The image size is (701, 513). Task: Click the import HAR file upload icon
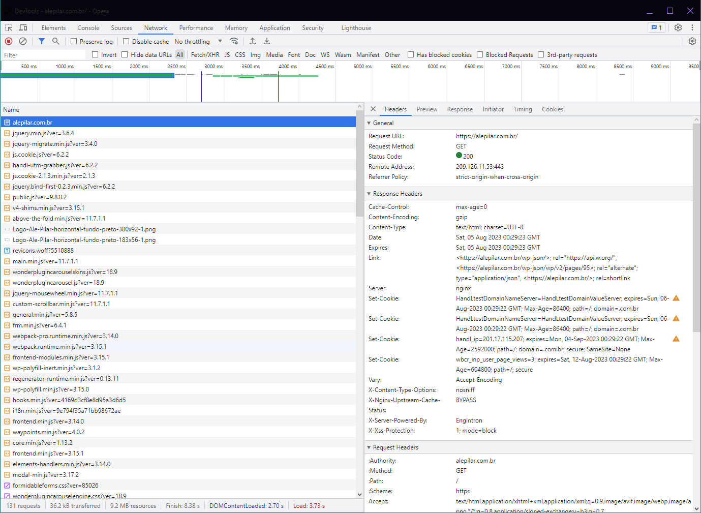(253, 41)
